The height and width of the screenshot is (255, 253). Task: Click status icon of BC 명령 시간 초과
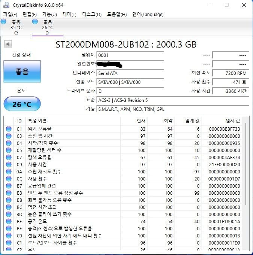[9, 207]
